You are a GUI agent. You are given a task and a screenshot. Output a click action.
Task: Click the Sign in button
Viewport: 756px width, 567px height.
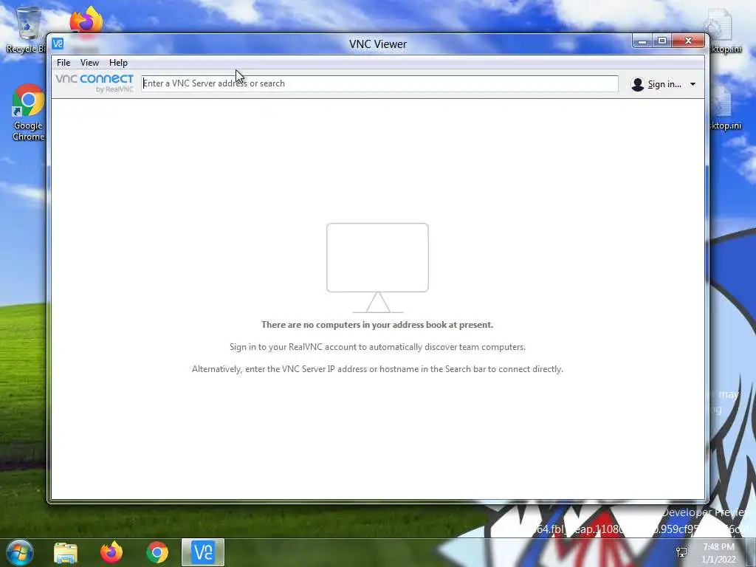(664, 84)
